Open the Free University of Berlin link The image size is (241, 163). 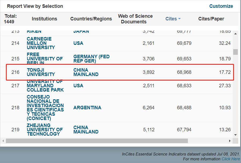point(45,59)
